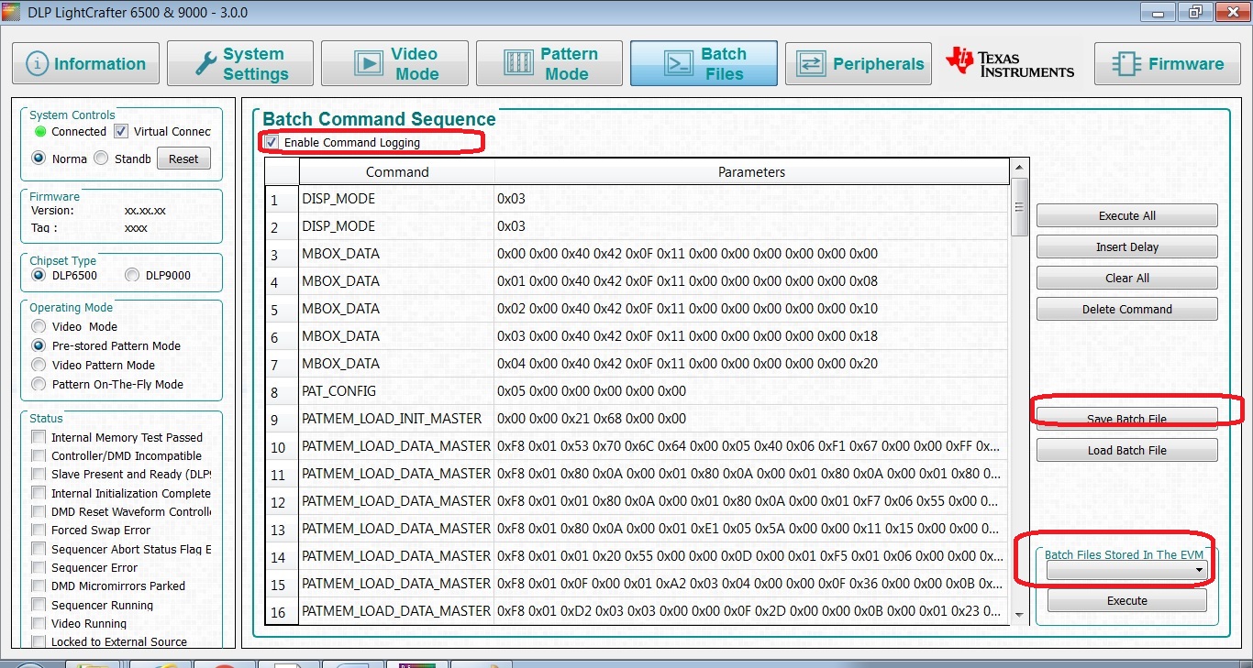
Task: Open the Information tab
Action: 85,64
